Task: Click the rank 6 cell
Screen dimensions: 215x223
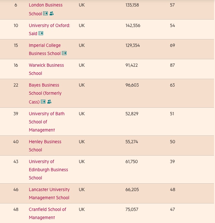Action: point(16,5)
